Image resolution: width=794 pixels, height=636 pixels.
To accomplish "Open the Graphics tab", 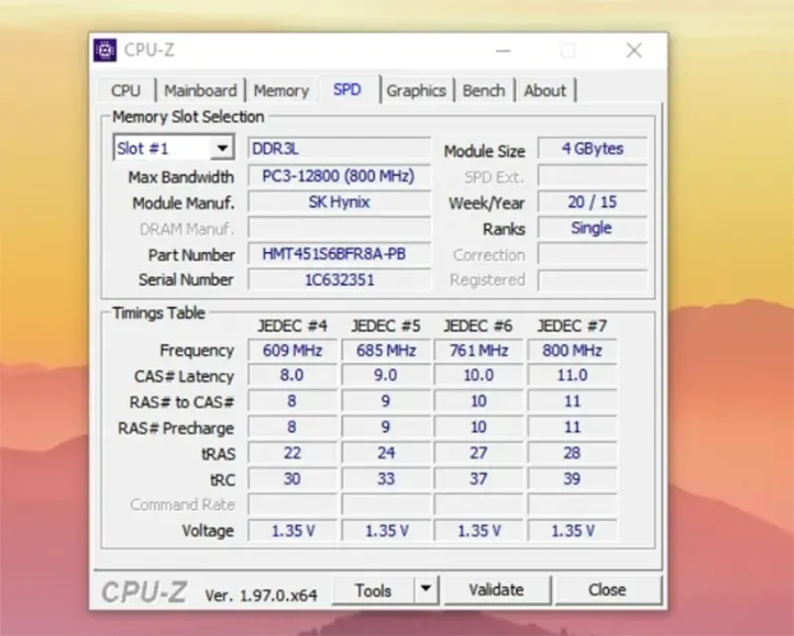I will 416,90.
